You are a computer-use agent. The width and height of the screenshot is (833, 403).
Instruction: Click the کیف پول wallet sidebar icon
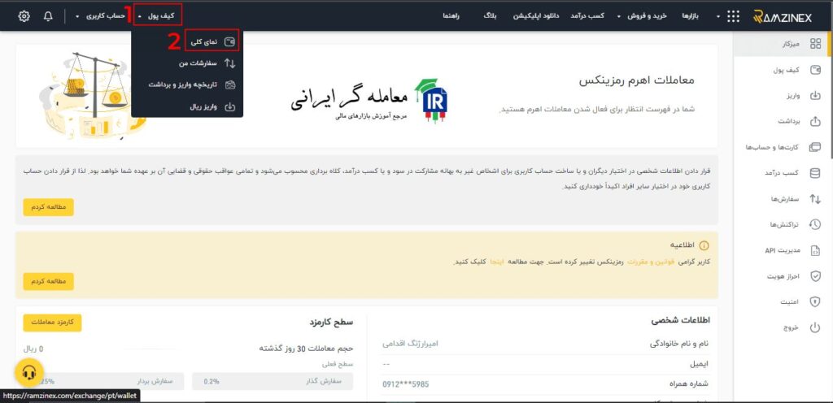click(815, 70)
